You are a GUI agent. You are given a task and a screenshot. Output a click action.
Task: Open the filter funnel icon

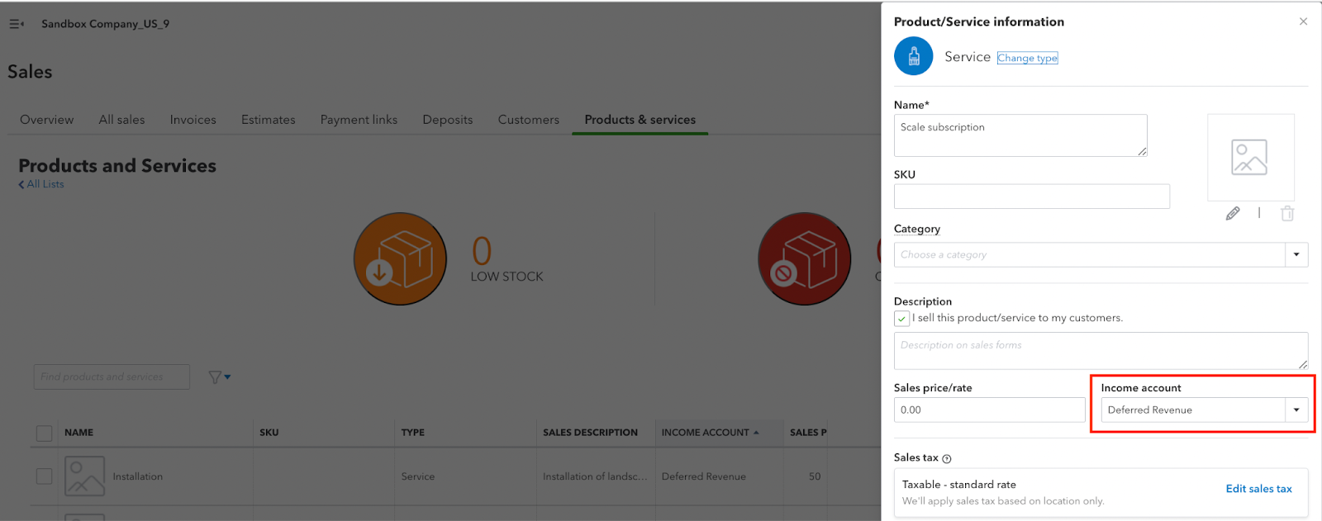pos(218,377)
